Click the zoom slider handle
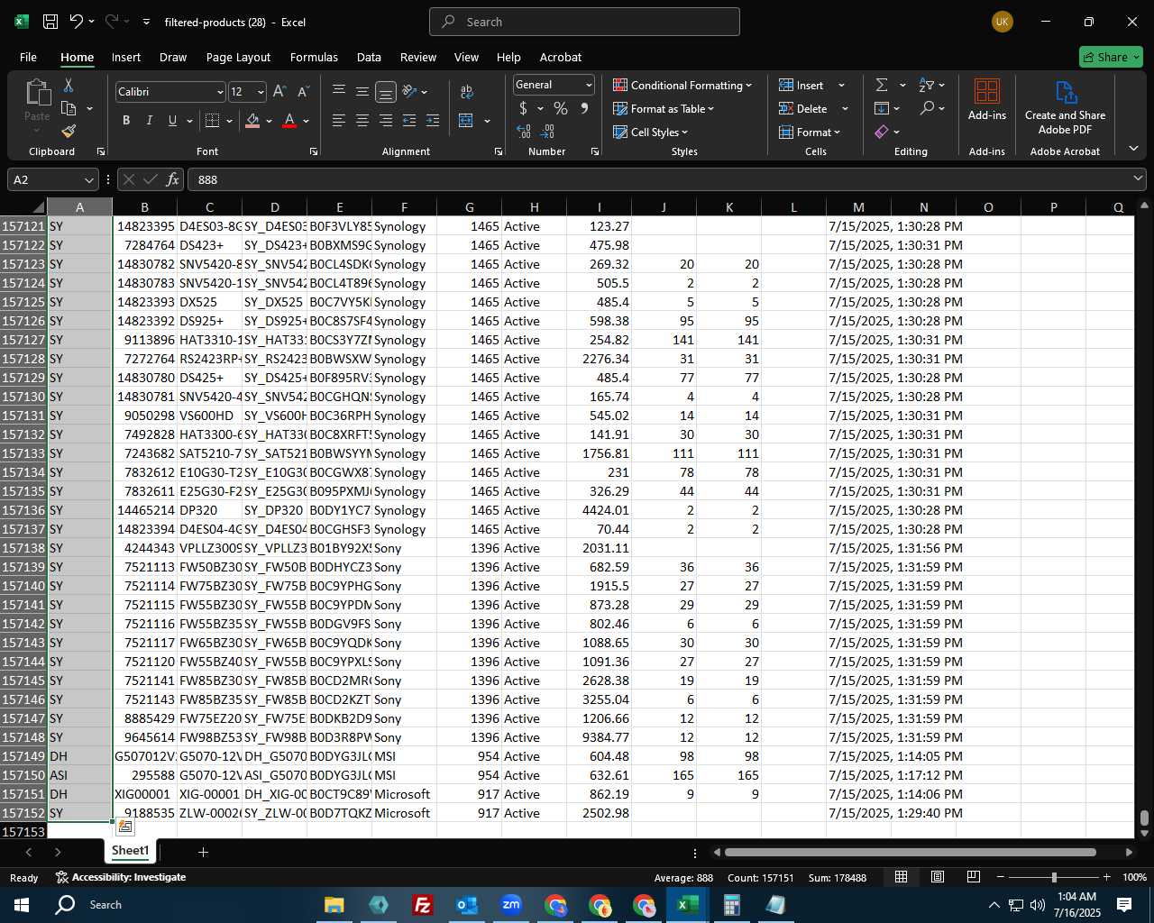1154x923 pixels. (x=1053, y=877)
